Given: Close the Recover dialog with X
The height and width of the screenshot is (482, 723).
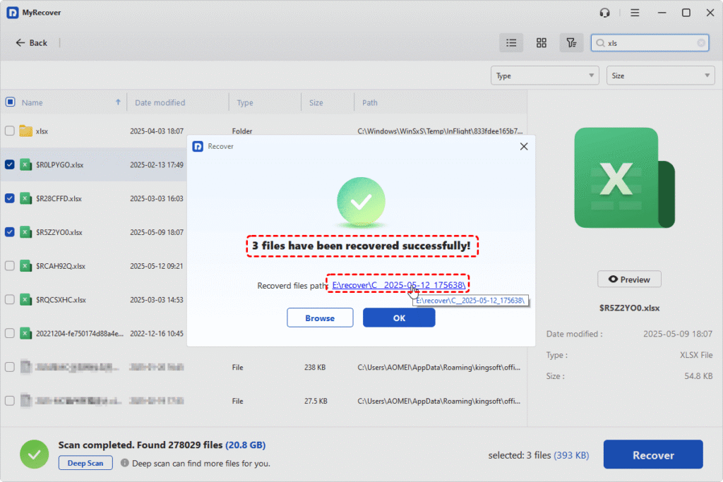Looking at the screenshot, I should [x=523, y=146].
